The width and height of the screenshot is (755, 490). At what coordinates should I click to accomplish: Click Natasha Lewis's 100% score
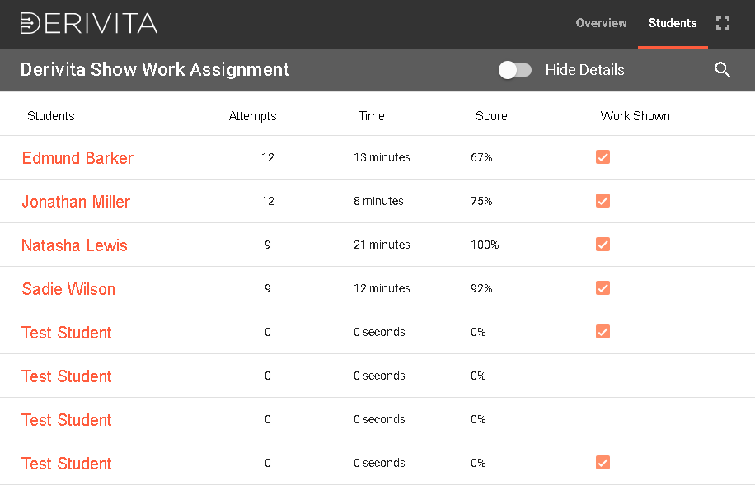click(485, 245)
